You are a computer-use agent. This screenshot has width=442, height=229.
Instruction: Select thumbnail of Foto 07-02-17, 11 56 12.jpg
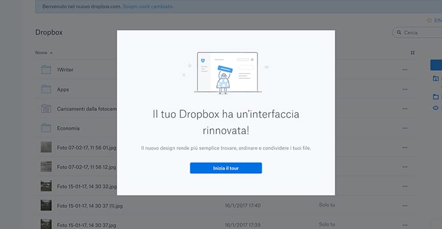tap(46, 167)
